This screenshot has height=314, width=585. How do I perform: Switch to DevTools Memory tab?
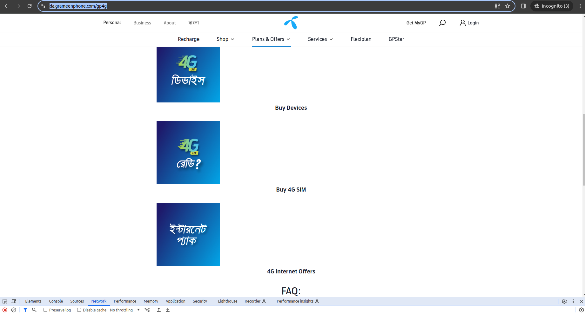tap(151, 301)
